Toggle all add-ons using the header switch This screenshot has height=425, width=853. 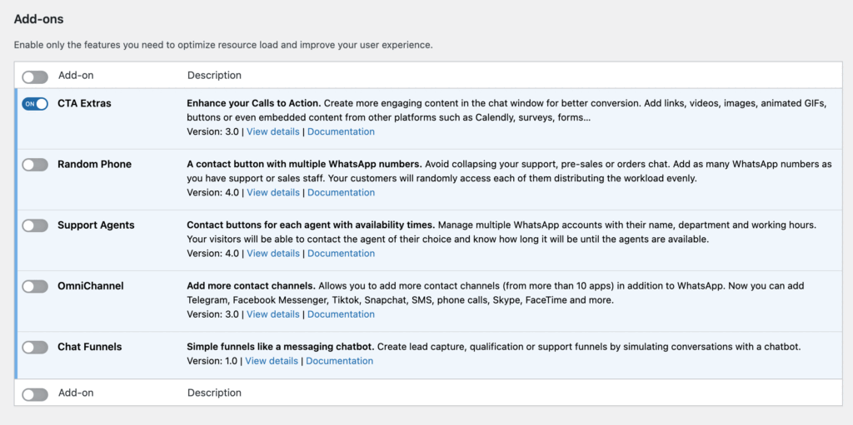(35, 77)
